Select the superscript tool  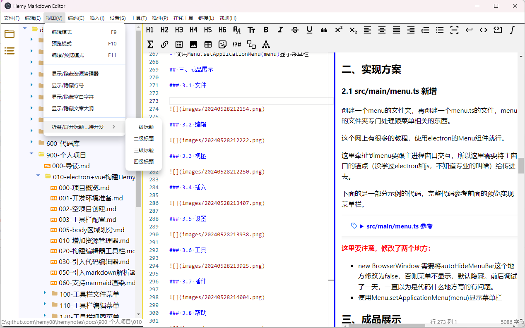pos(338,30)
